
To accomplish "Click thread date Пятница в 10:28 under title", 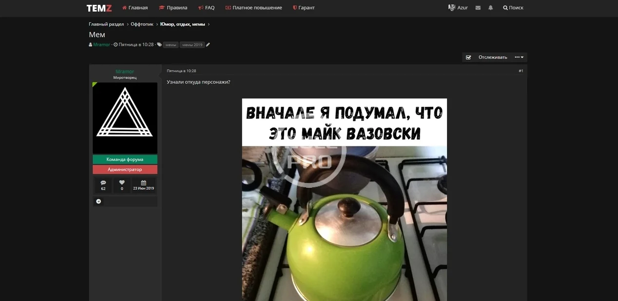I will pyautogui.click(x=136, y=44).
